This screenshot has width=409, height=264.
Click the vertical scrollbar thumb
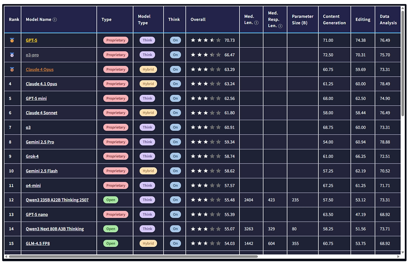pyautogui.click(x=403, y=62)
